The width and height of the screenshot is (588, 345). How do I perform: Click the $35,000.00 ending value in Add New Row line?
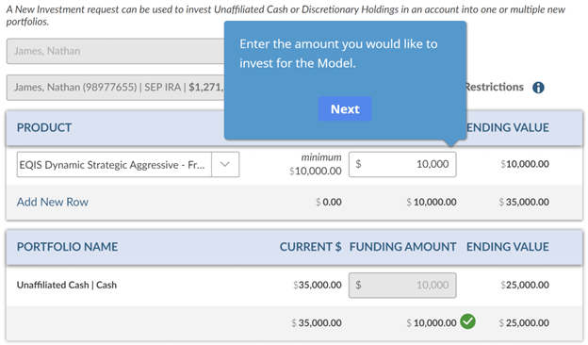pos(524,202)
